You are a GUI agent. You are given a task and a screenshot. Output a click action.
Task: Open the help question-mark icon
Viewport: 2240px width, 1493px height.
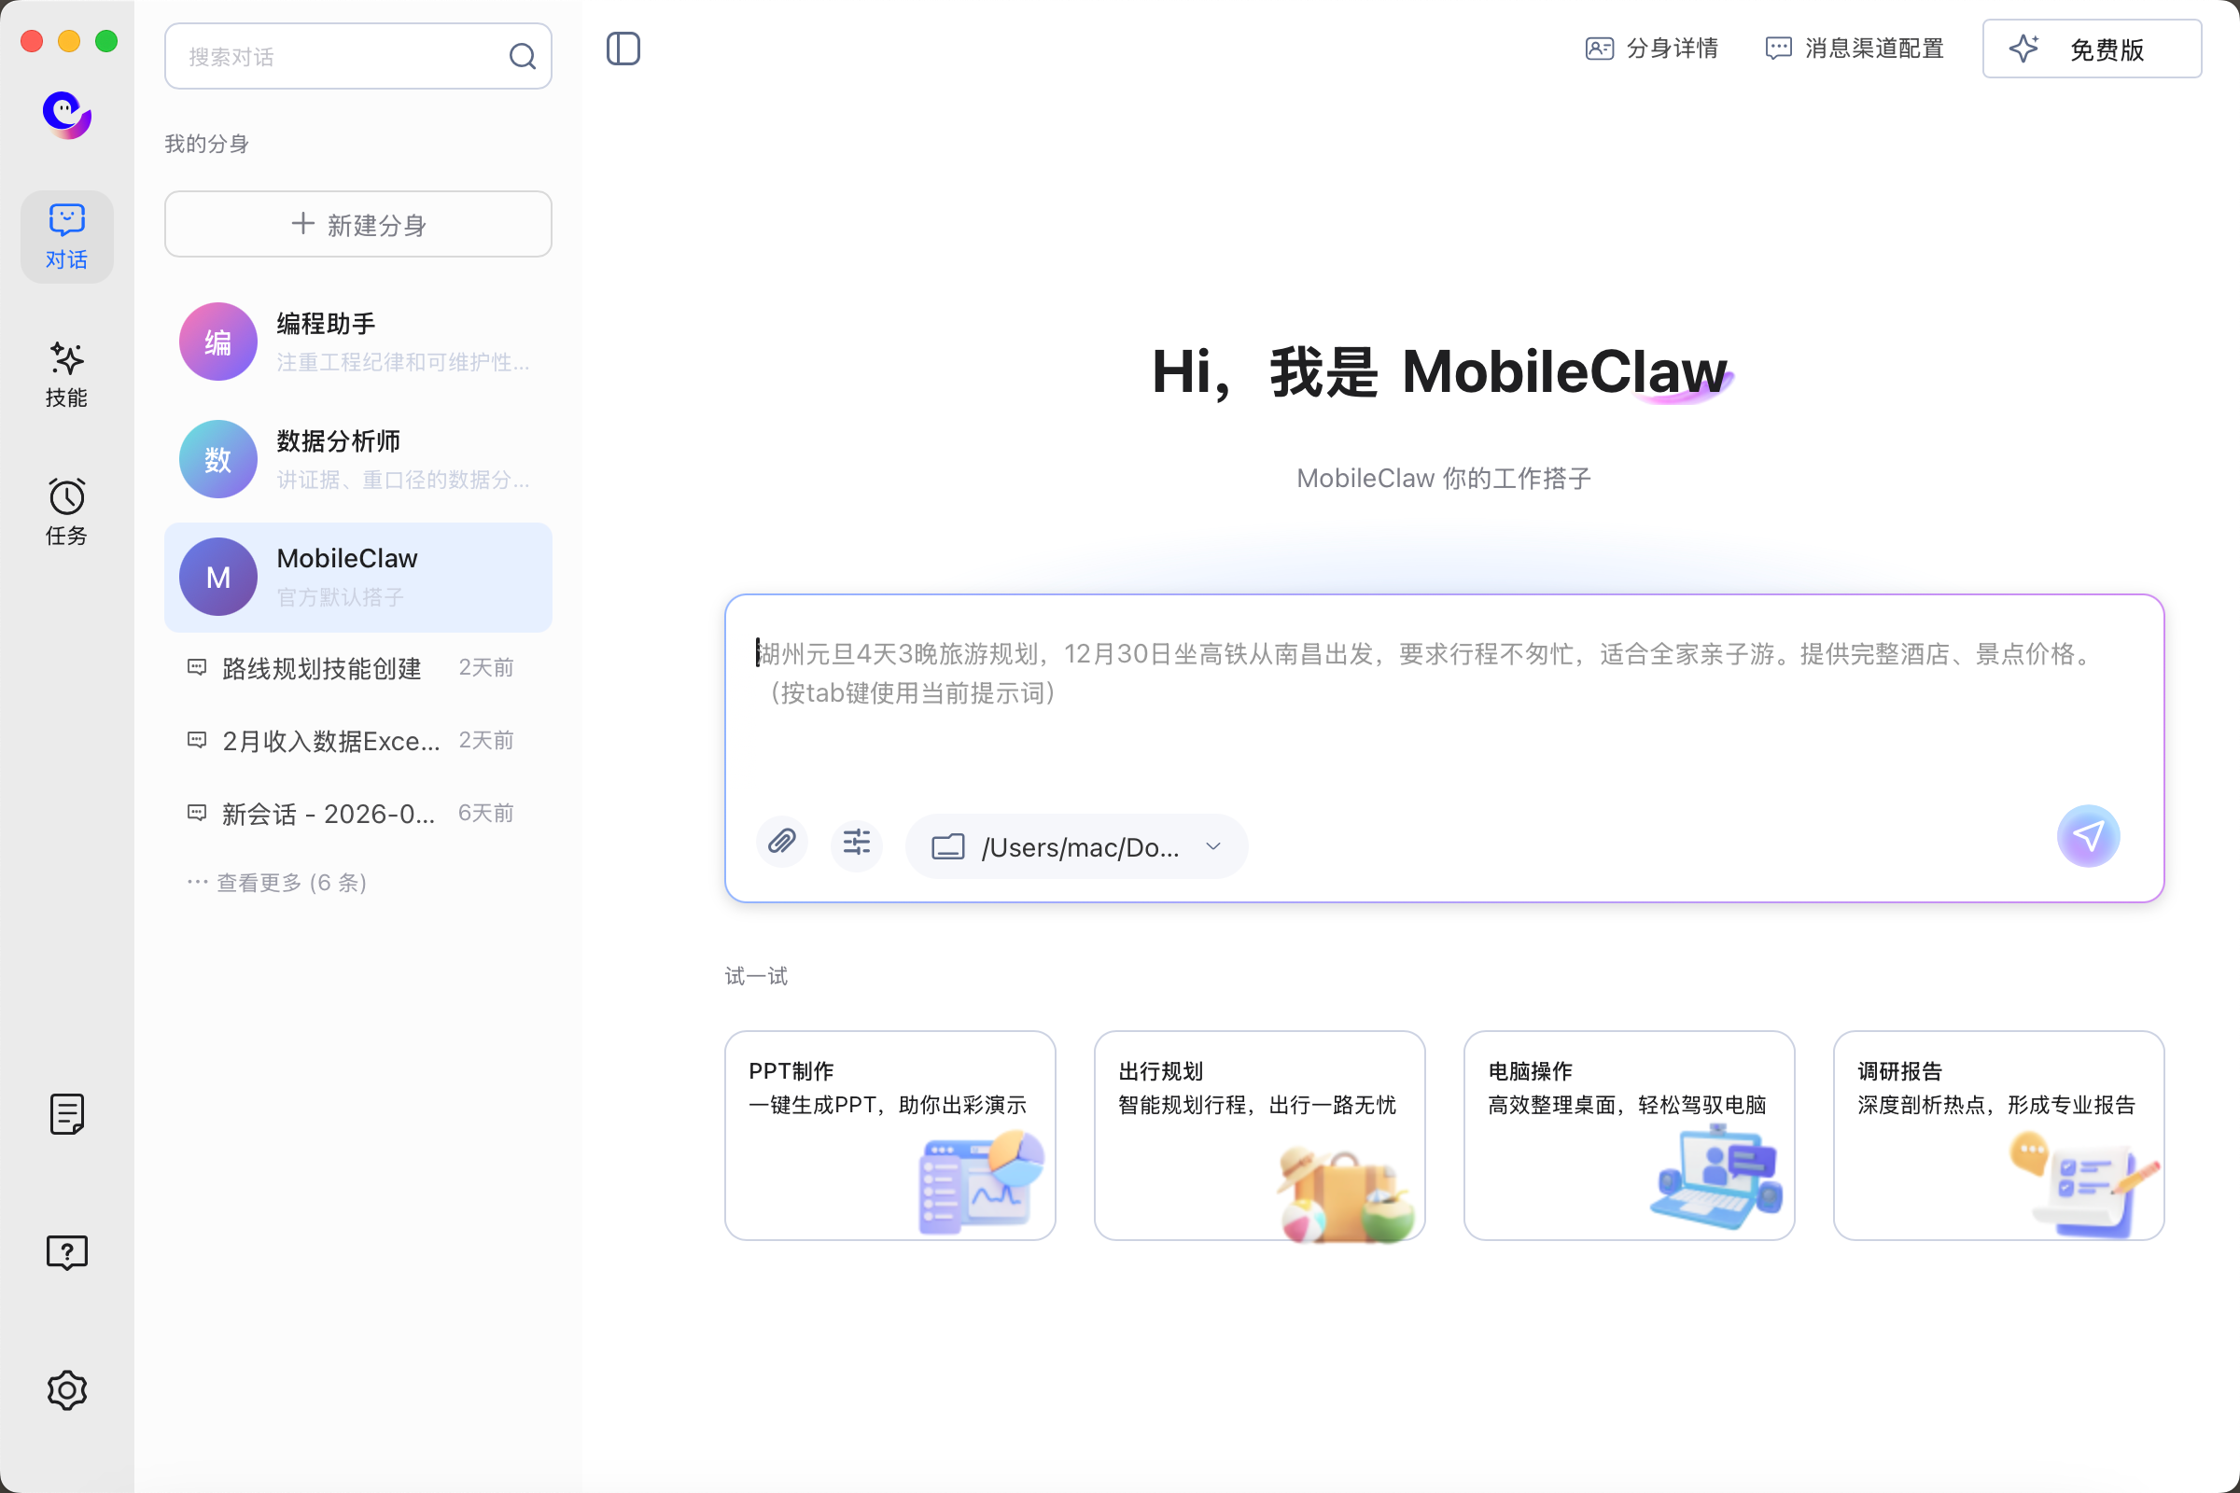point(66,1252)
